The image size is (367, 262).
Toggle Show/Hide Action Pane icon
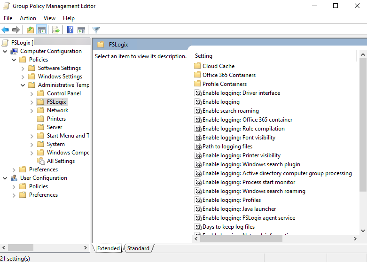pos(81,30)
